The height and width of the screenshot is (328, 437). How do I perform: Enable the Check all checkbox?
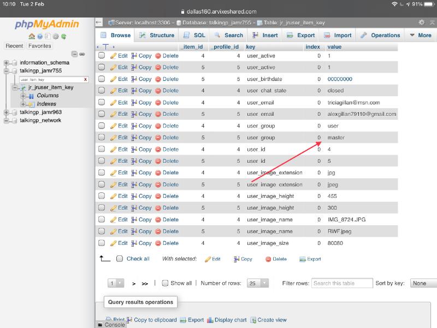click(120, 259)
